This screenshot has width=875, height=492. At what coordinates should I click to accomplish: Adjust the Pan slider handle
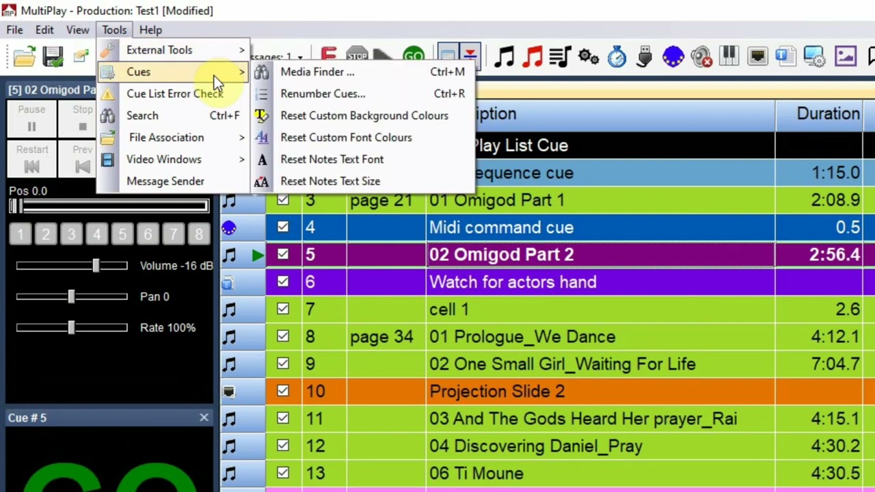click(x=71, y=297)
